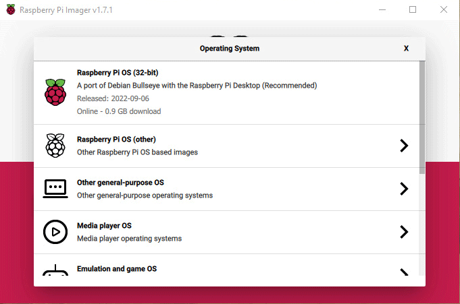
Task: Click 'Other general-purpose operating systems' description
Action: click(145, 195)
